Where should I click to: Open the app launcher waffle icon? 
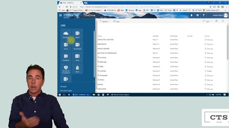(60, 15)
